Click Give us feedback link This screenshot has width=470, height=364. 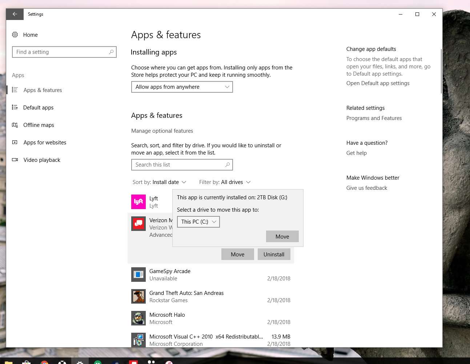coord(367,188)
